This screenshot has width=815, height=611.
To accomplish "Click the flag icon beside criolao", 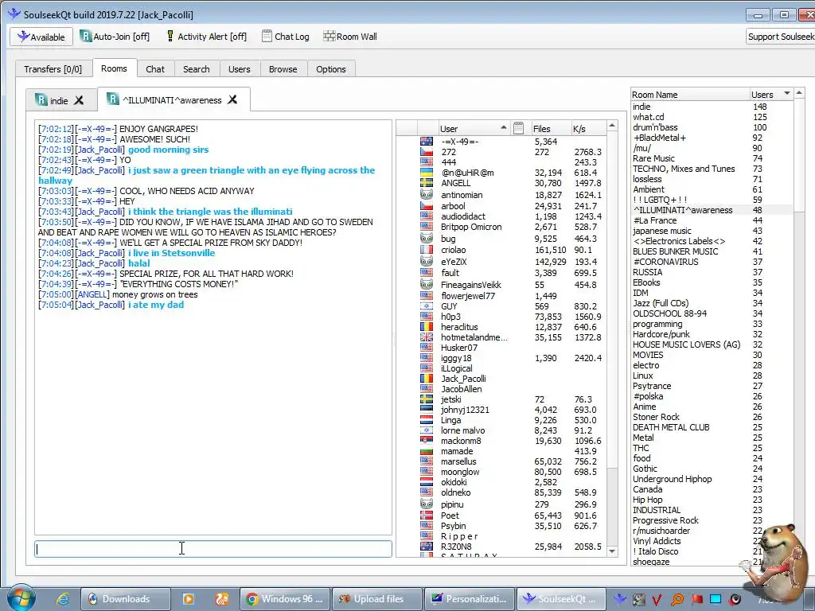I will tap(427, 250).
